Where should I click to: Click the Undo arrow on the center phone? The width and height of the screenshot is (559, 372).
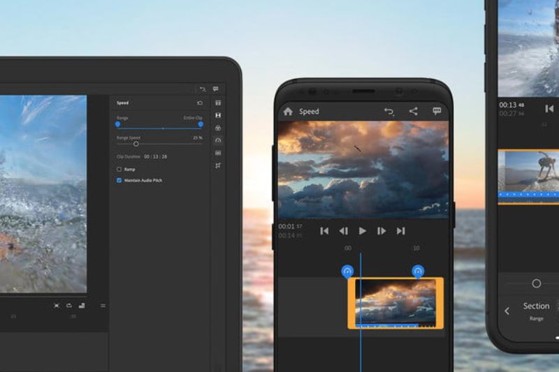(x=389, y=112)
